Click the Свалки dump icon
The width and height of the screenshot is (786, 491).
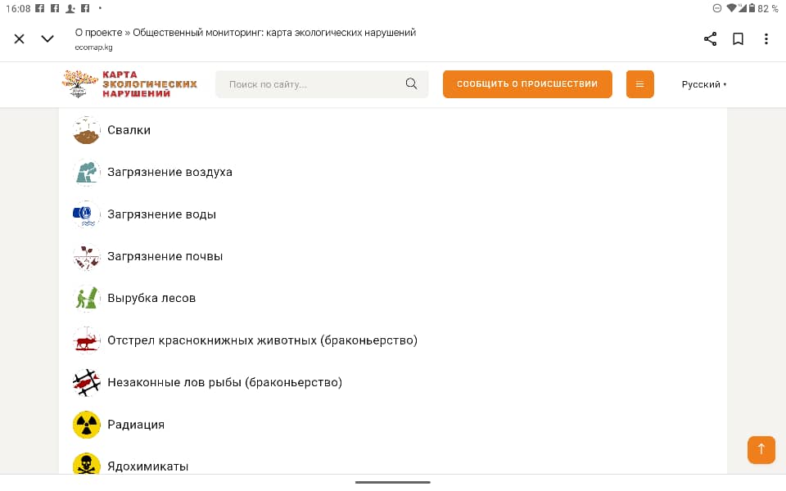[86, 130]
